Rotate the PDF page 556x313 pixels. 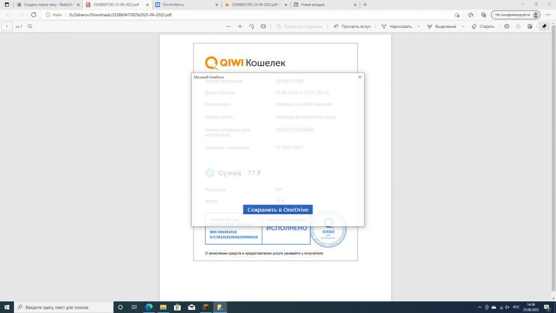click(251, 26)
